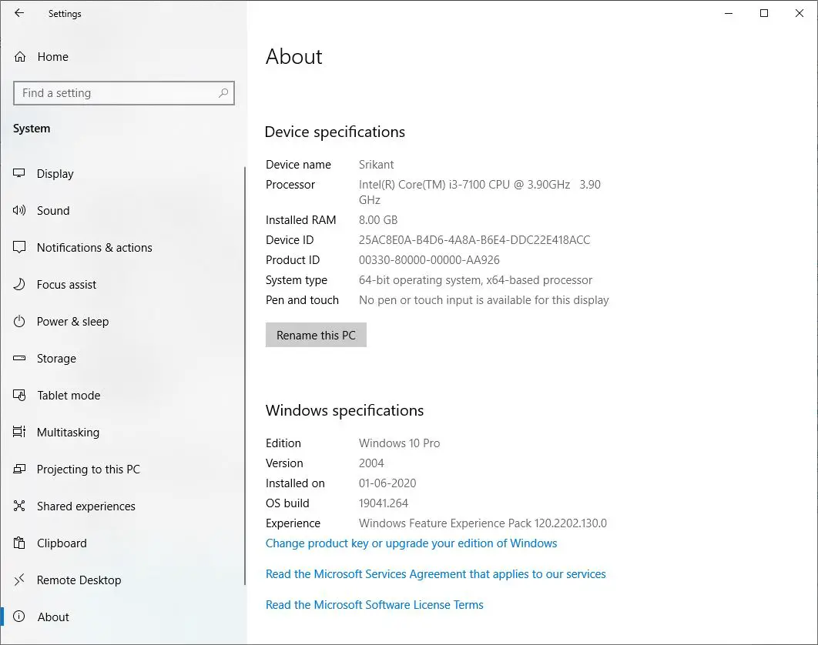Select the About entry in sidebar
Image resolution: width=818 pixels, height=645 pixels.
[124, 617]
